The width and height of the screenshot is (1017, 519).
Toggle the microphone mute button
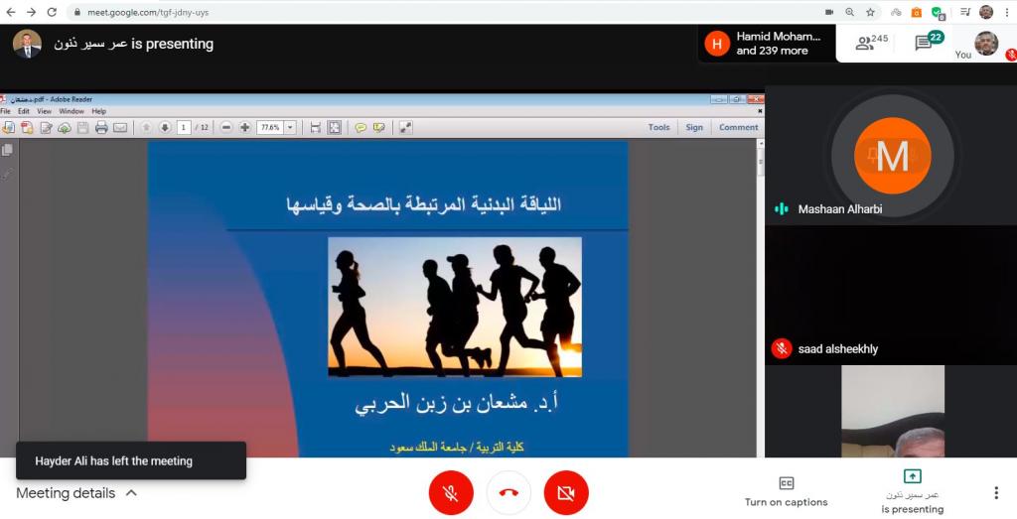[x=450, y=493]
